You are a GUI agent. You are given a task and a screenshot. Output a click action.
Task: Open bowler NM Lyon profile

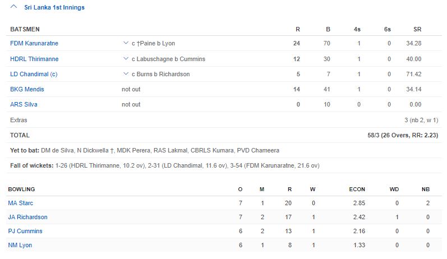pos(21,245)
